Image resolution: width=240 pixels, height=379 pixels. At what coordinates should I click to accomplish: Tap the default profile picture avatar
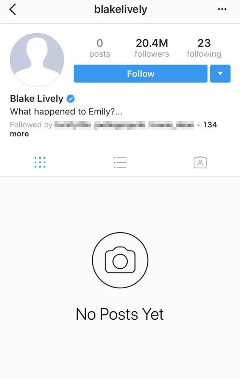point(37,60)
